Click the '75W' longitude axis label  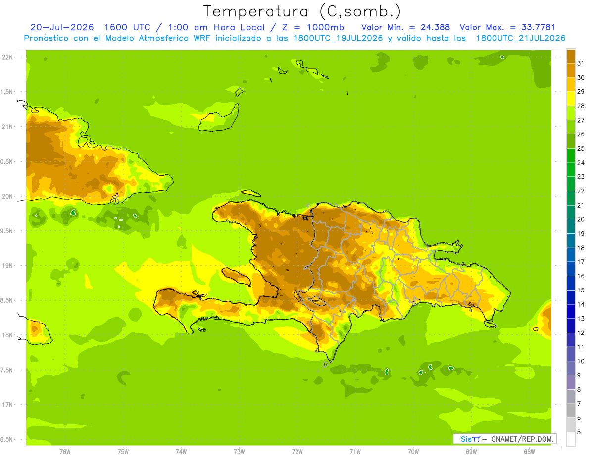123,452
